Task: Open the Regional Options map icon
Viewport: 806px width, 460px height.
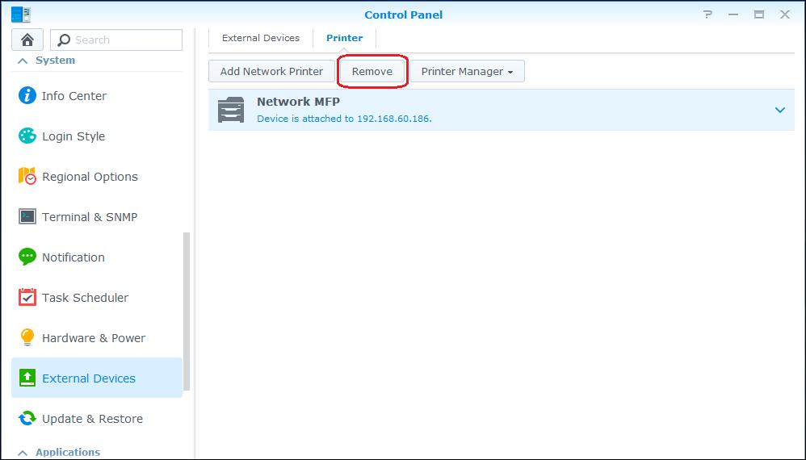Action: [27, 176]
